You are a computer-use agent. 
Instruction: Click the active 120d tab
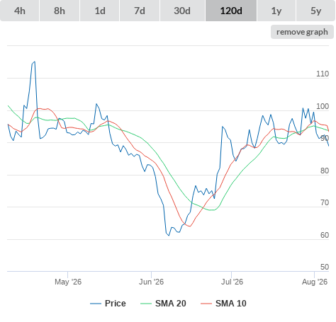(x=231, y=11)
